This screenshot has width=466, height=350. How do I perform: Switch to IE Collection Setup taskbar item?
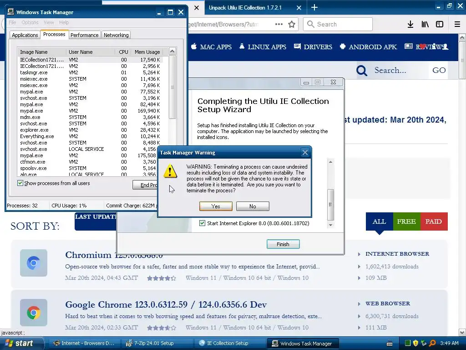[229, 343]
